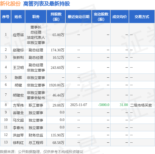
Task: Click the name 张新利
Action: (18, 58)
